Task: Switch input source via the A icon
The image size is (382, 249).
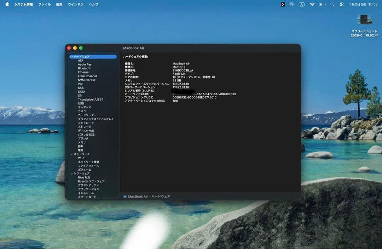Action: (301, 4)
